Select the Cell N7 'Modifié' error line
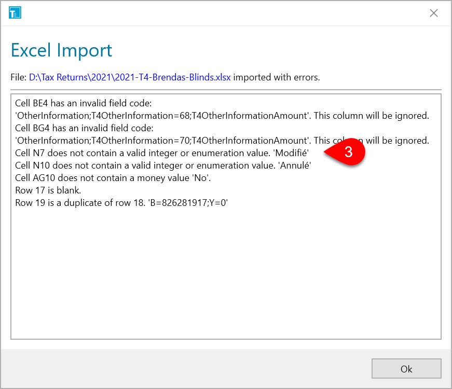The height and width of the screenshot is (389, 452). click(x=162, y=153)
